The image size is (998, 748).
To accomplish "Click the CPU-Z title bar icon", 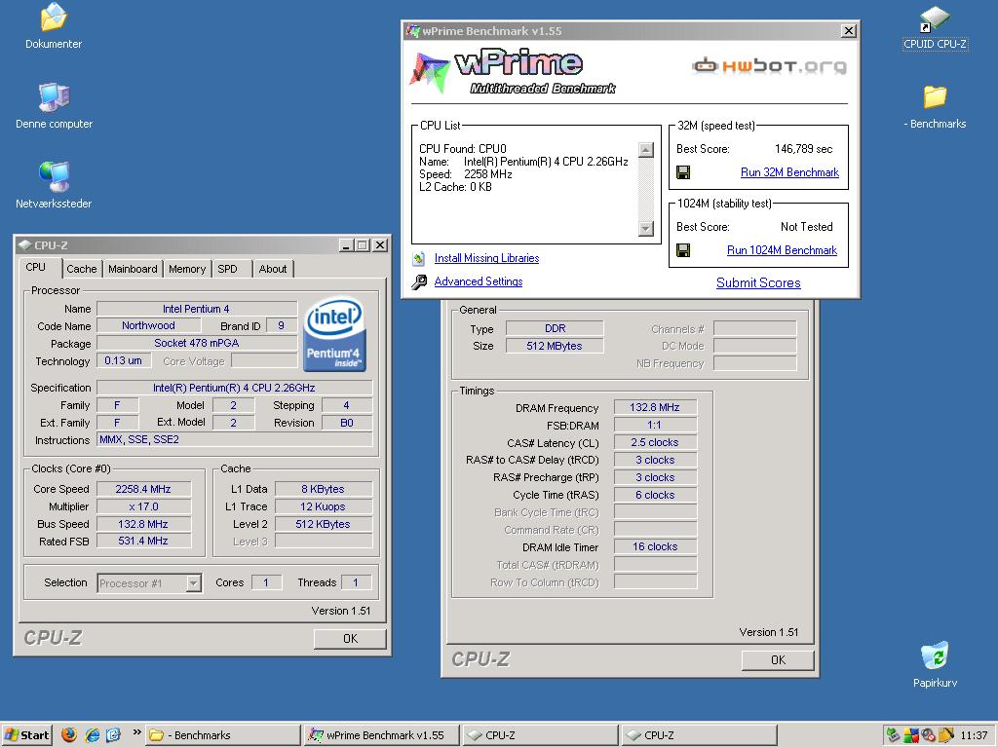I will [x=24, y=244].
